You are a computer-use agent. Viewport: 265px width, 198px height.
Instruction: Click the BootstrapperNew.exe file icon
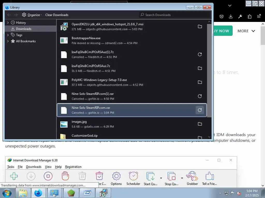point(64,40)
